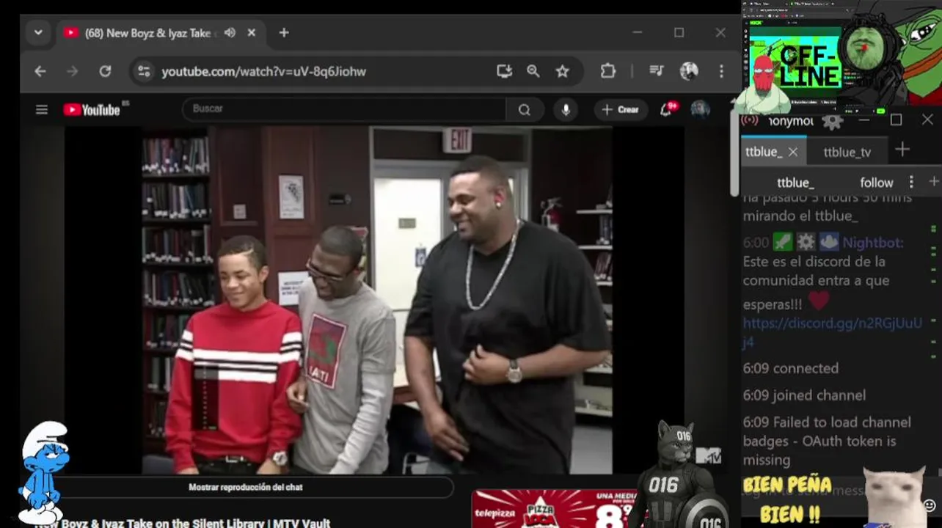Open Chrome tab search dropdown arrow

point(38,33)
